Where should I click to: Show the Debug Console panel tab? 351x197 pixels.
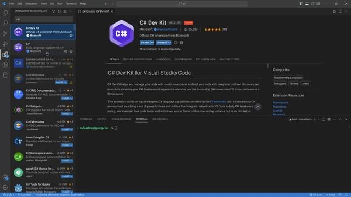[x=121, y=119]
